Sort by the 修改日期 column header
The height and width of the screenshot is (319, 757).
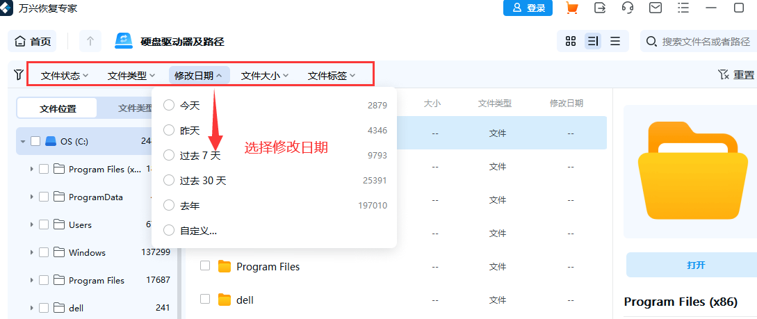coord(567,103)
